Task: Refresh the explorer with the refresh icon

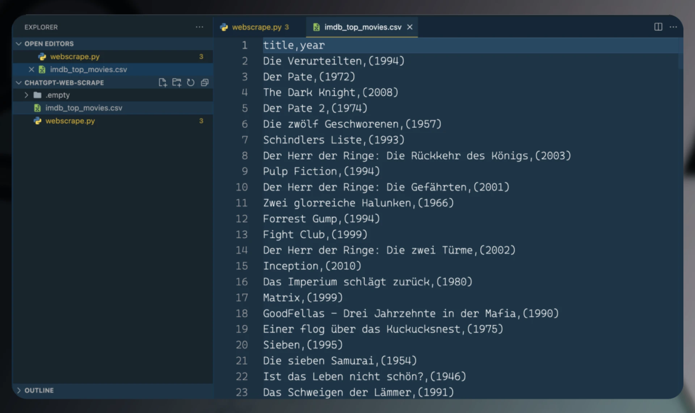Action: 191,83
